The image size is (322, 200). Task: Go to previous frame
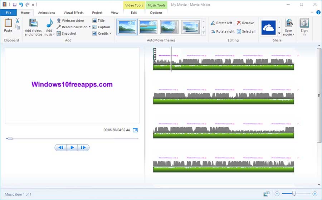pyautogui.click(x=61, y=147)
